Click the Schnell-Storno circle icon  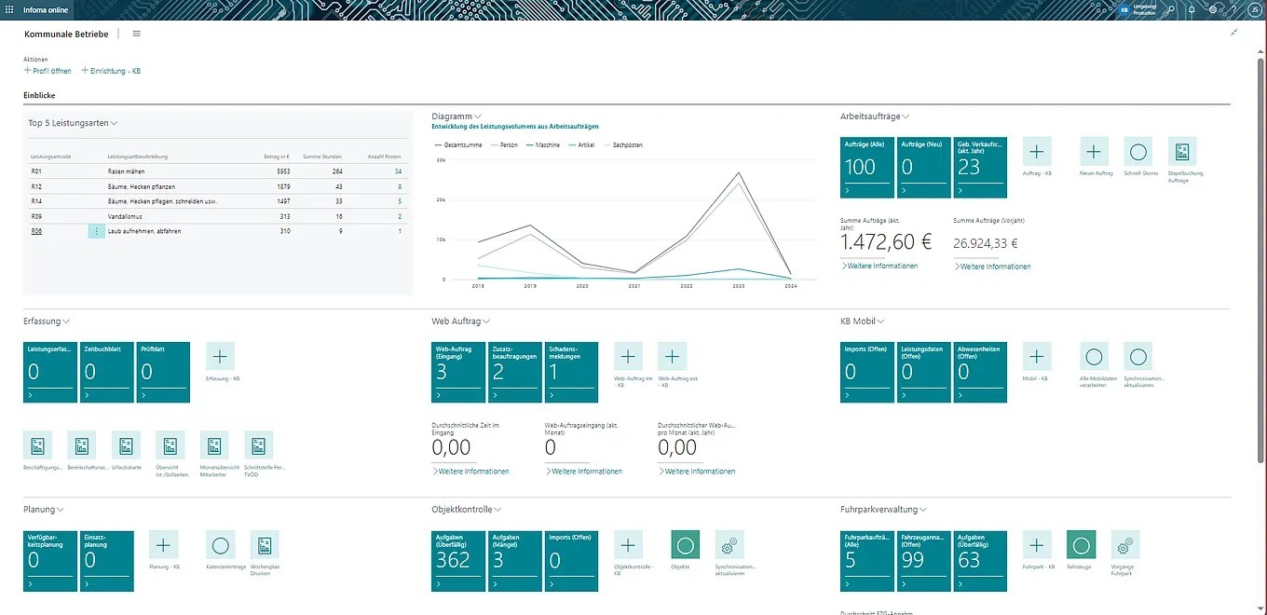(1138, 152)
